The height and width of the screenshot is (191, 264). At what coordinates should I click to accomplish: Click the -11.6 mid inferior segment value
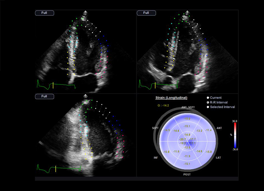(x=176, y=151)
